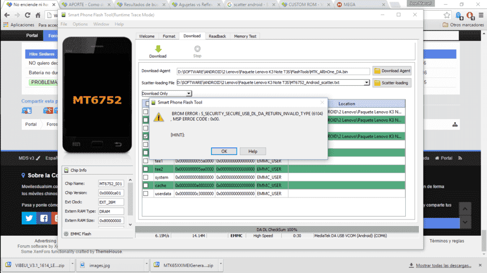Open the File menu in Flash Tool
The width and height of the screenshot is (487, 273).
(64, 24)
